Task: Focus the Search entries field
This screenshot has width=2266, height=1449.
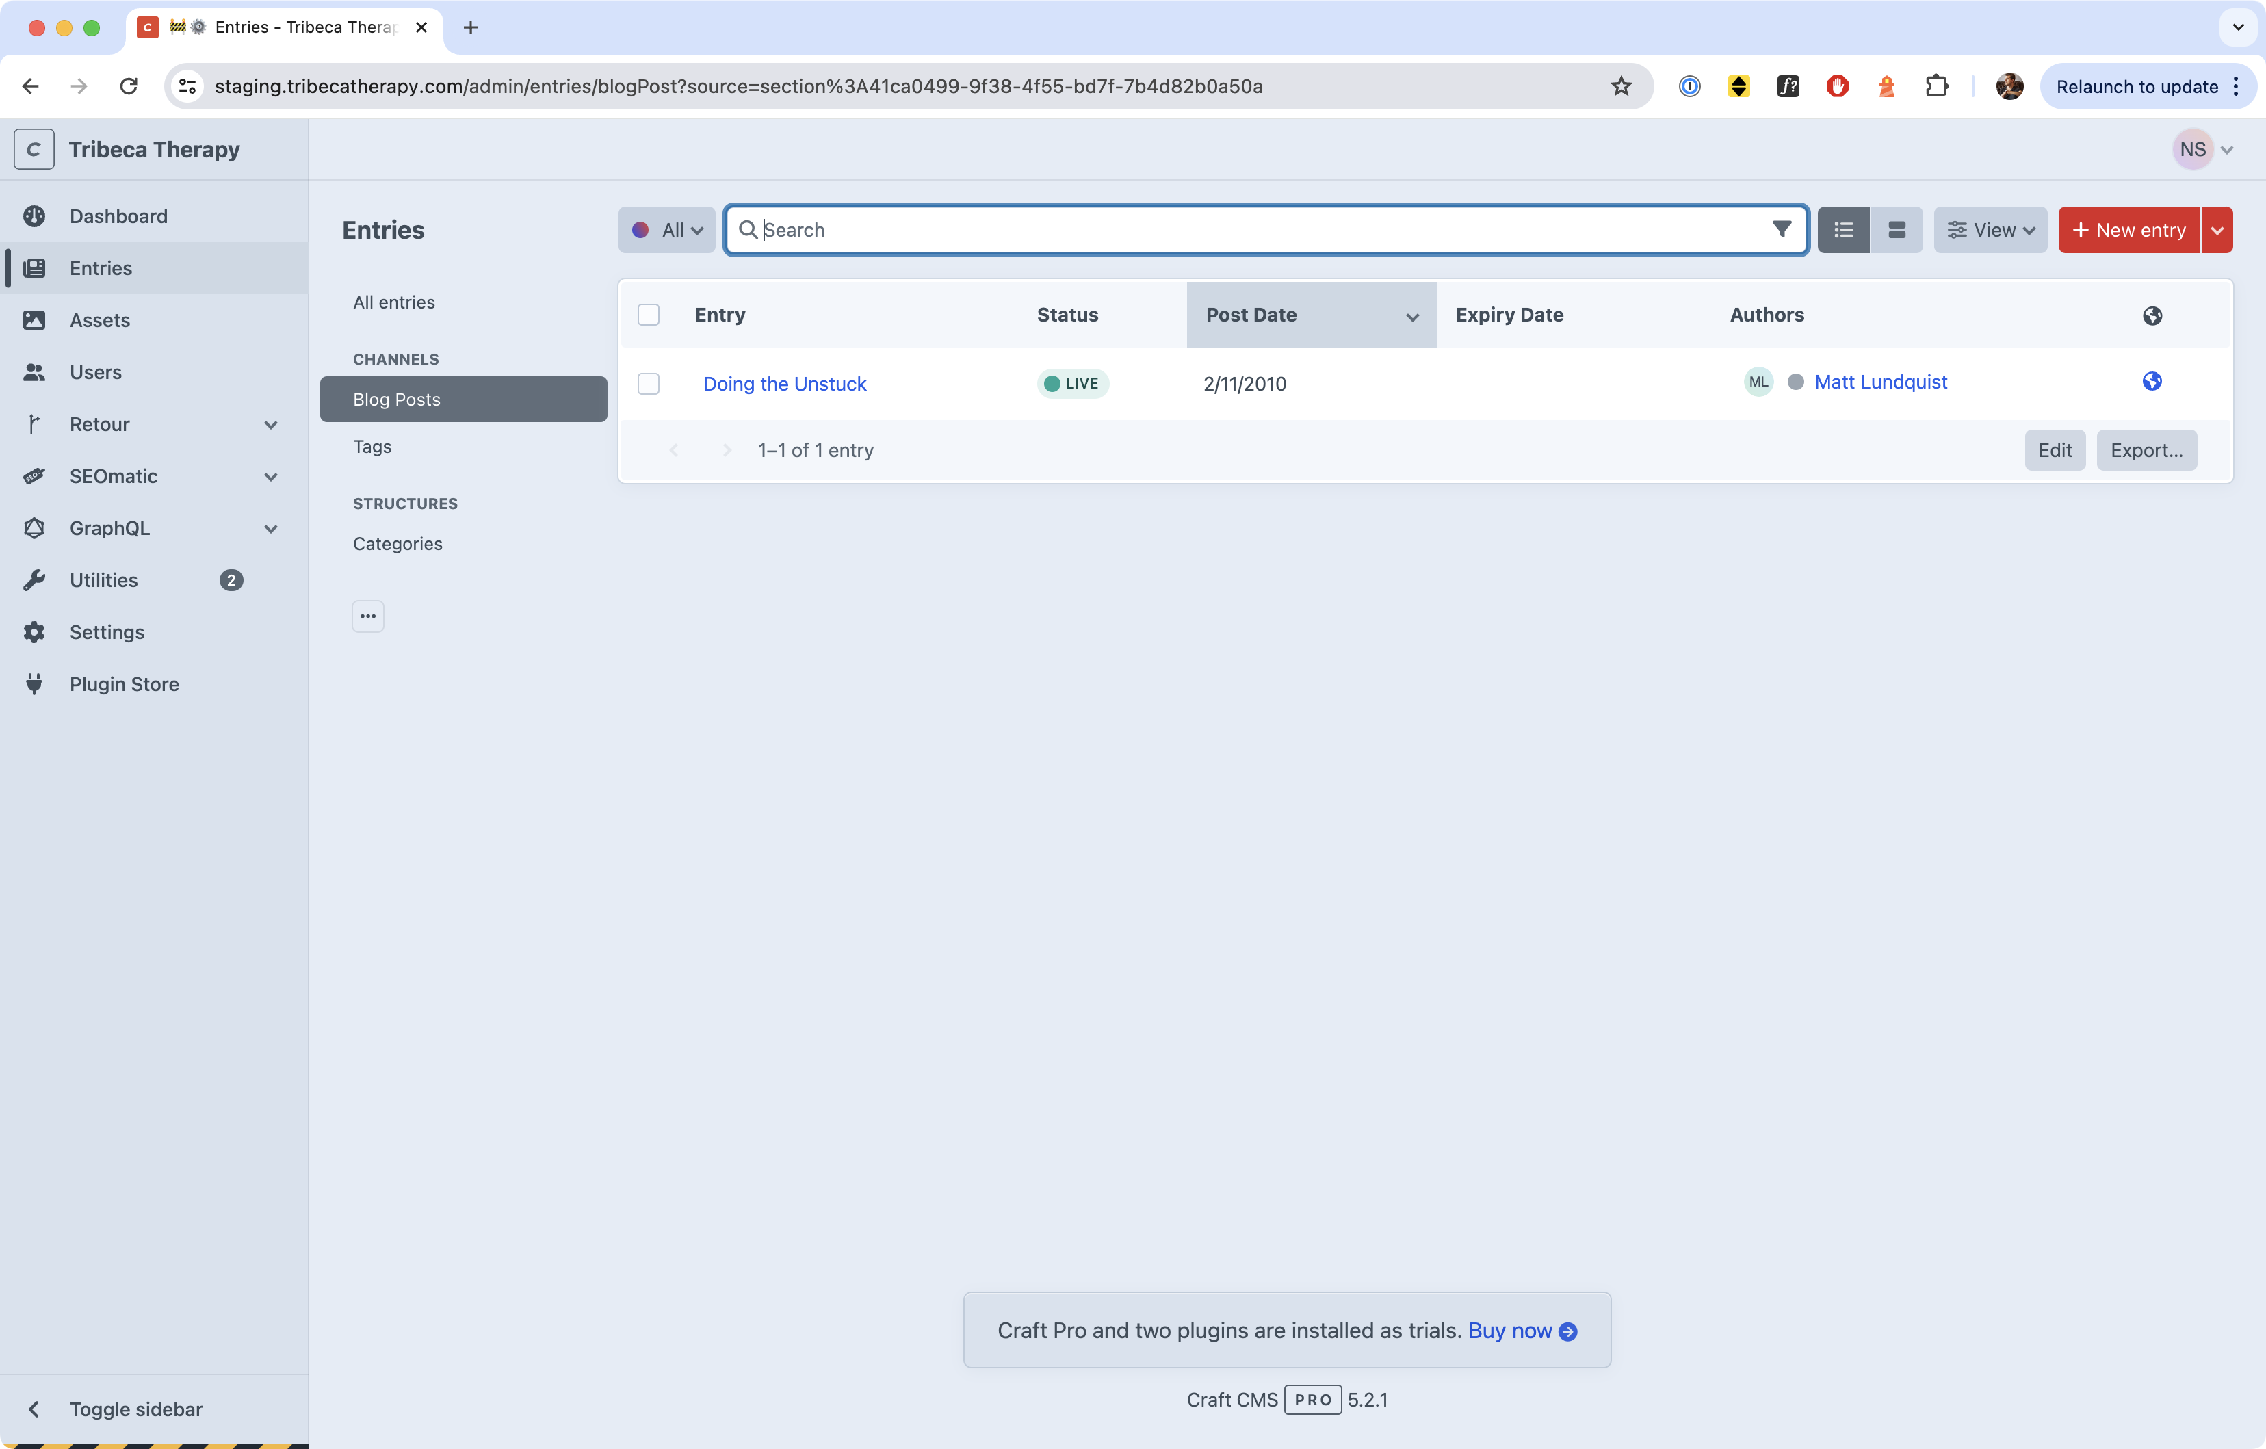Action: (1266, 230)
